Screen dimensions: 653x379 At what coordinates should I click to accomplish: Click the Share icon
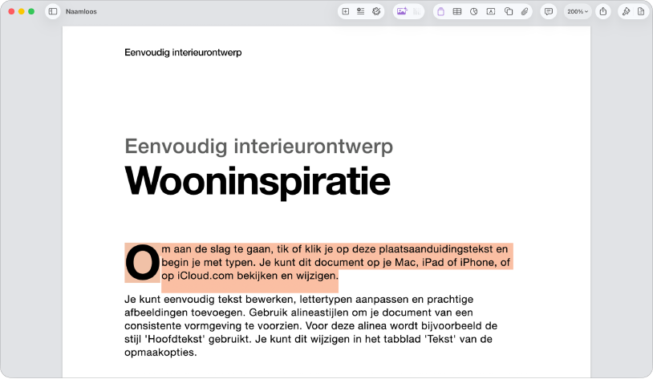[603, 12]
